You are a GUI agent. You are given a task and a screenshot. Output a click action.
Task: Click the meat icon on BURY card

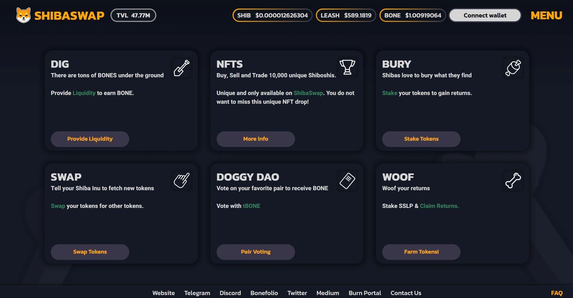pyautogui.click(x=513, y=68)
